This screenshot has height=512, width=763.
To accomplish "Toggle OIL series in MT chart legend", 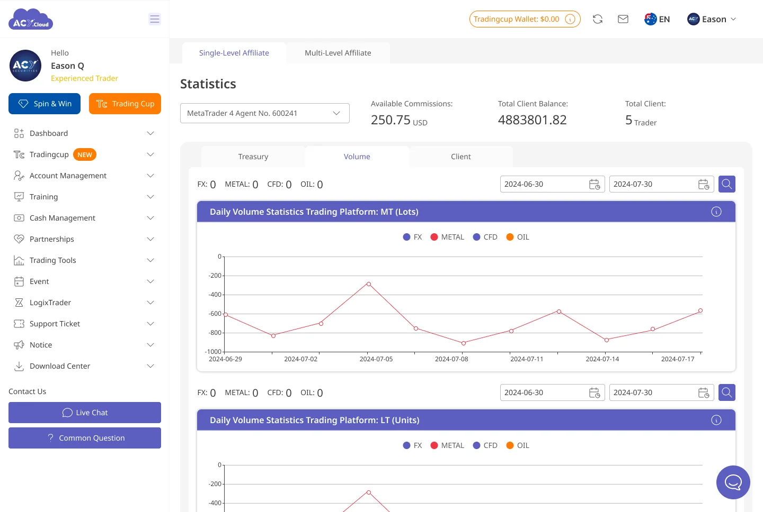I will tap(518, 237).
